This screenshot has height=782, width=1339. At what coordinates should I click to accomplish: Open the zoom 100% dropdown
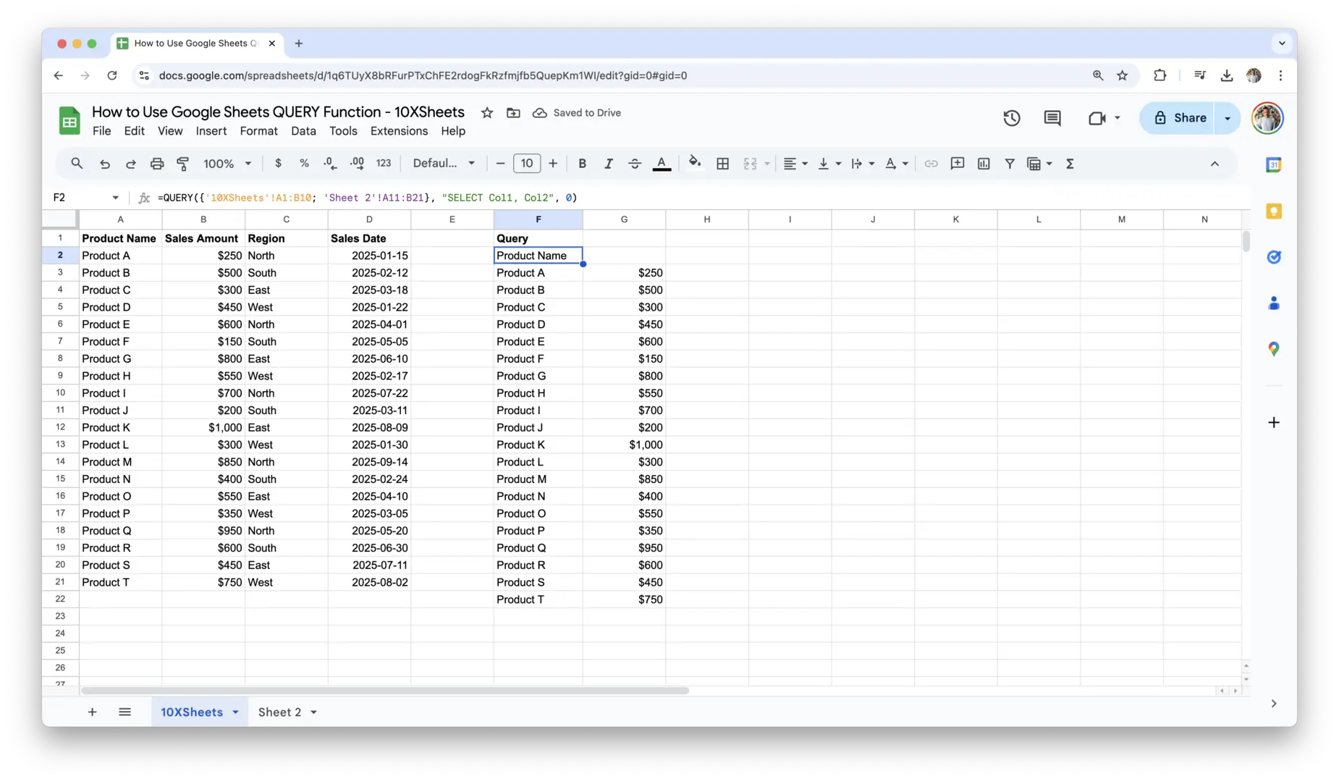pyautogui.click(x=227, y=164)
